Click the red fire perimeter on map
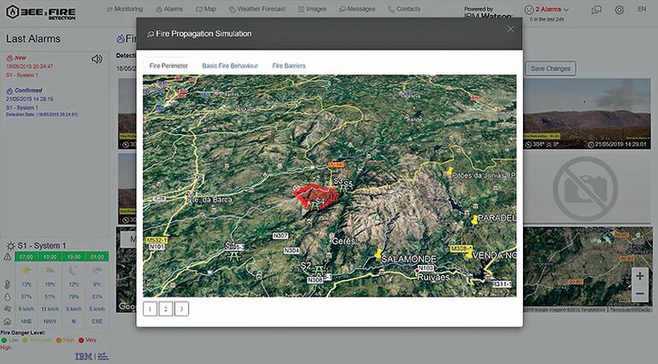This screenshot has width=658, height=364. (313, 196)
